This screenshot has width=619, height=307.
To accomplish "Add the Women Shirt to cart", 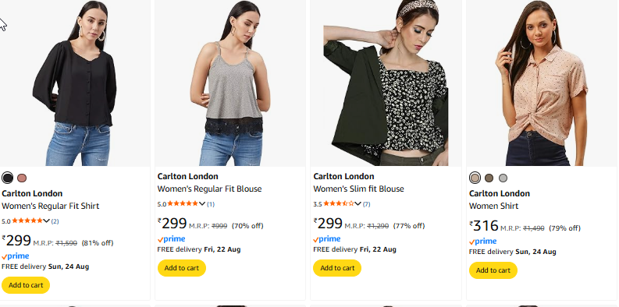I will point(493,270).
